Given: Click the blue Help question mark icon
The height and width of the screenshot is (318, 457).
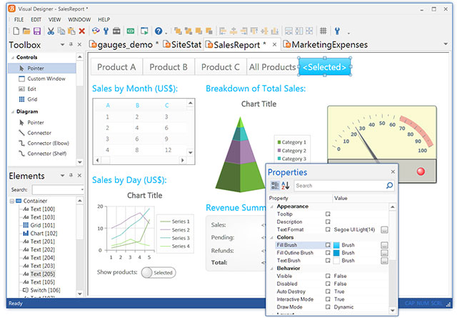Looking at the screenshot, I should coord(159,31).
